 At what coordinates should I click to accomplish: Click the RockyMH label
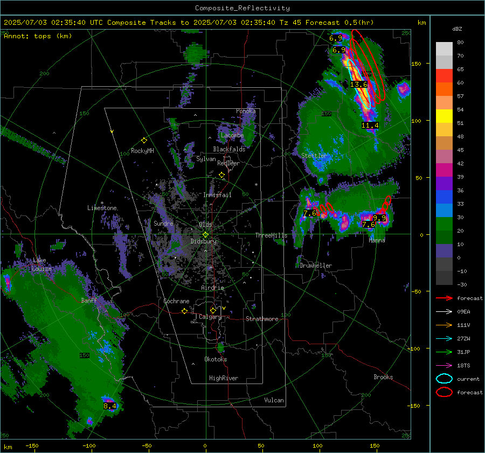point(142,151)
